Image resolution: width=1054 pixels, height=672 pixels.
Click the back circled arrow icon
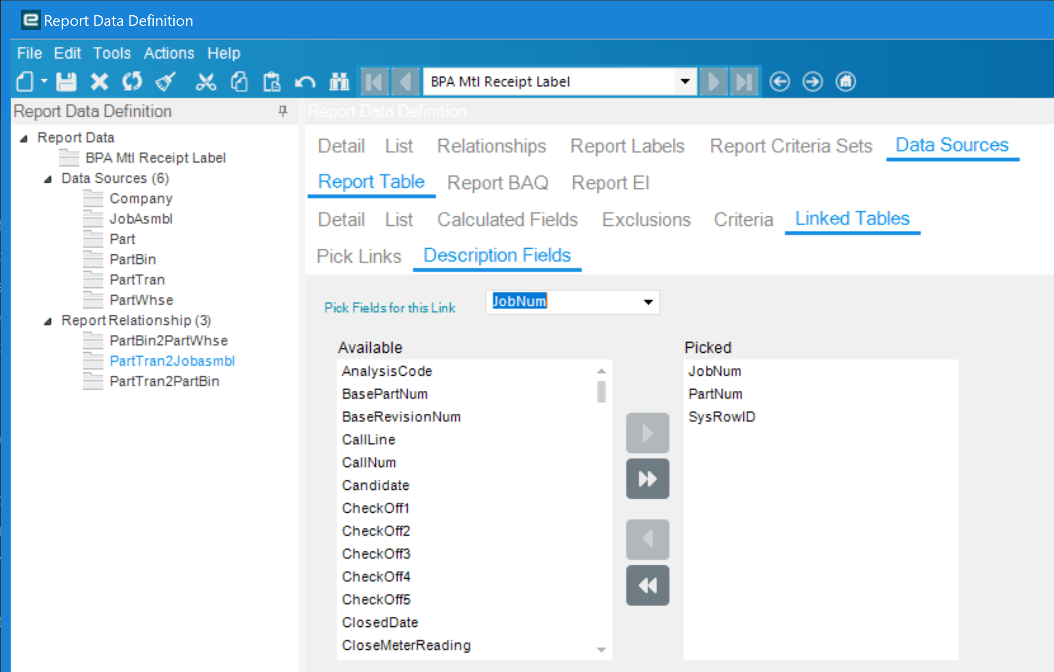[x=779, y=82]
